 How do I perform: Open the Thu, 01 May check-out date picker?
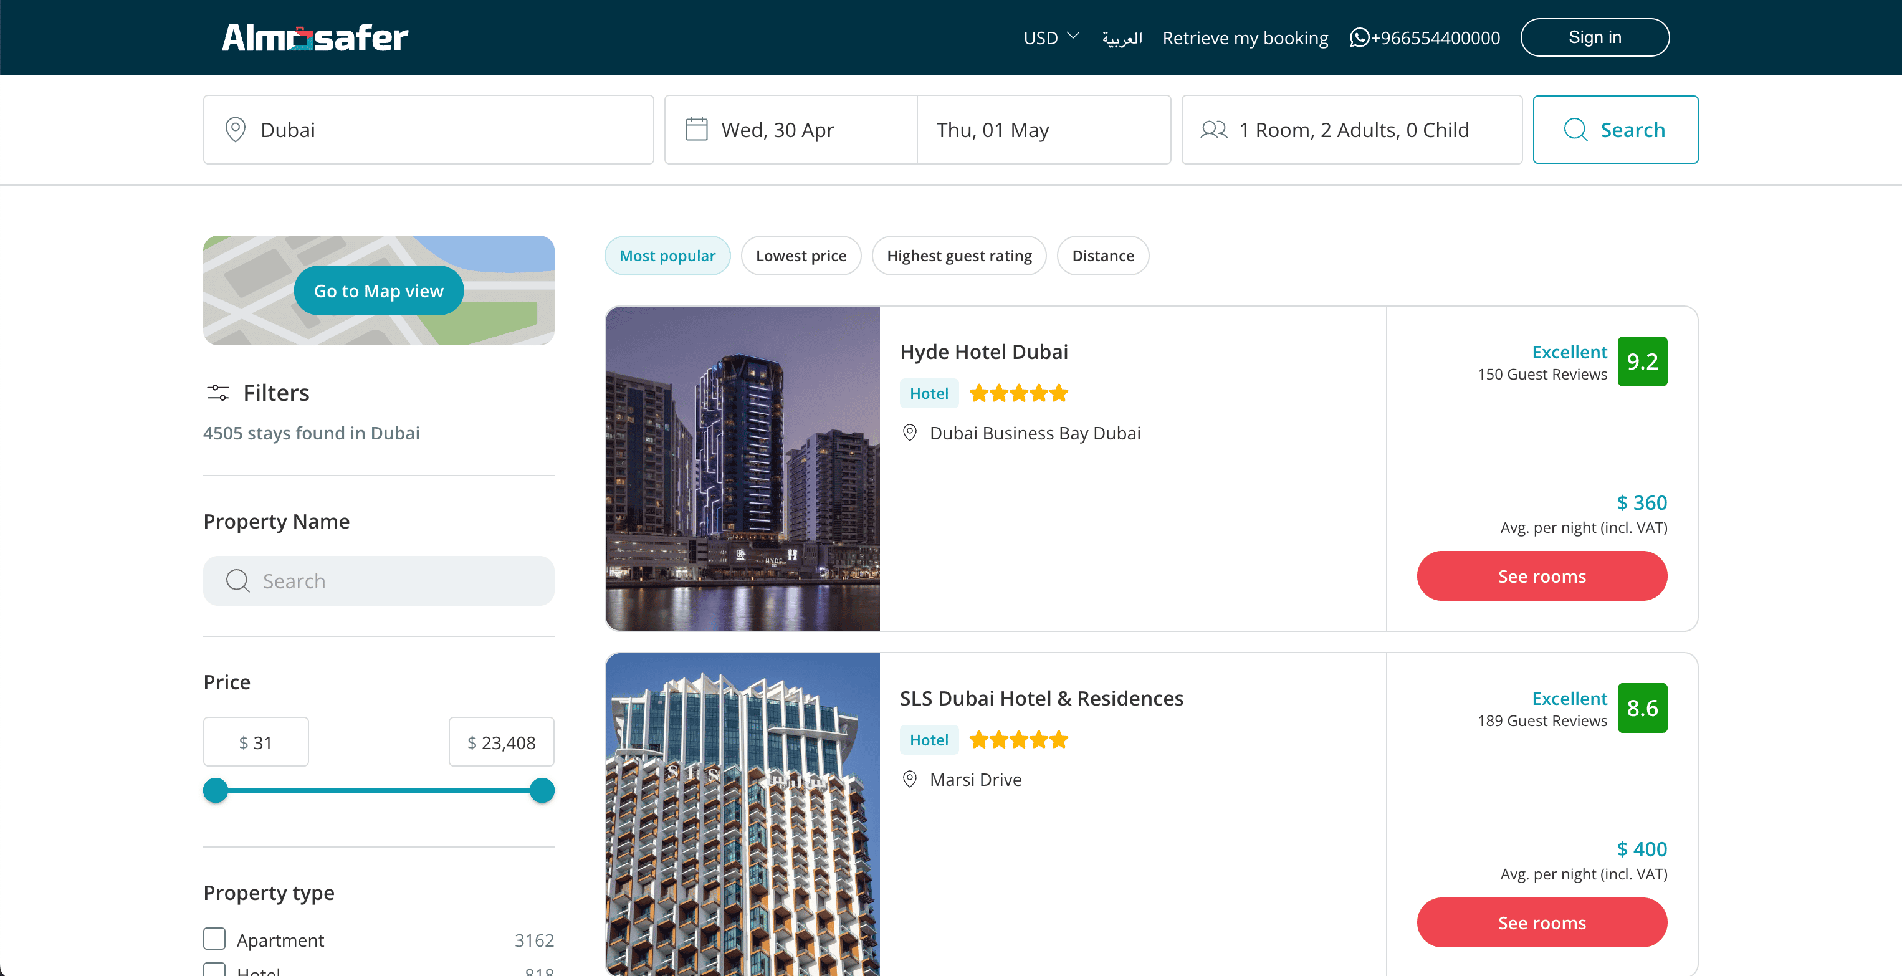1043,129
